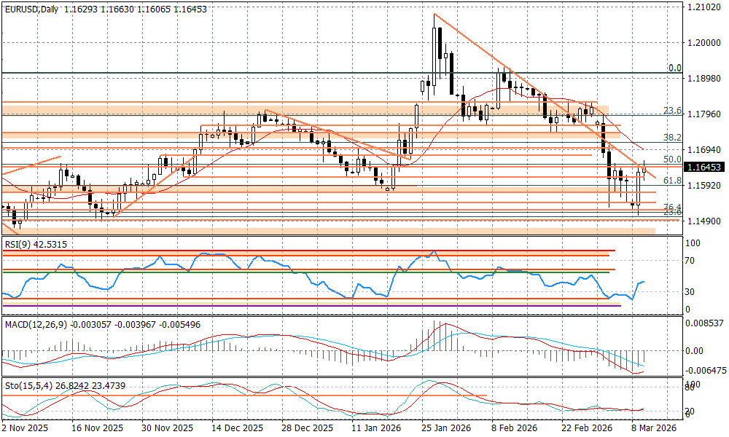Screen dimensions: 729x437
Task: Click the current price tag 1.16453
Action: [704, 168]
